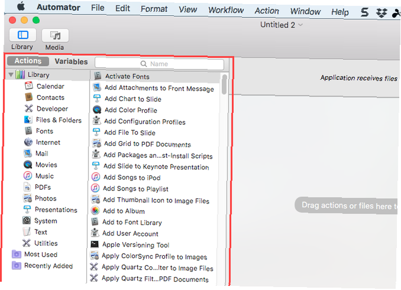Open the Recently Added smart folder

(x=42, y=266)
